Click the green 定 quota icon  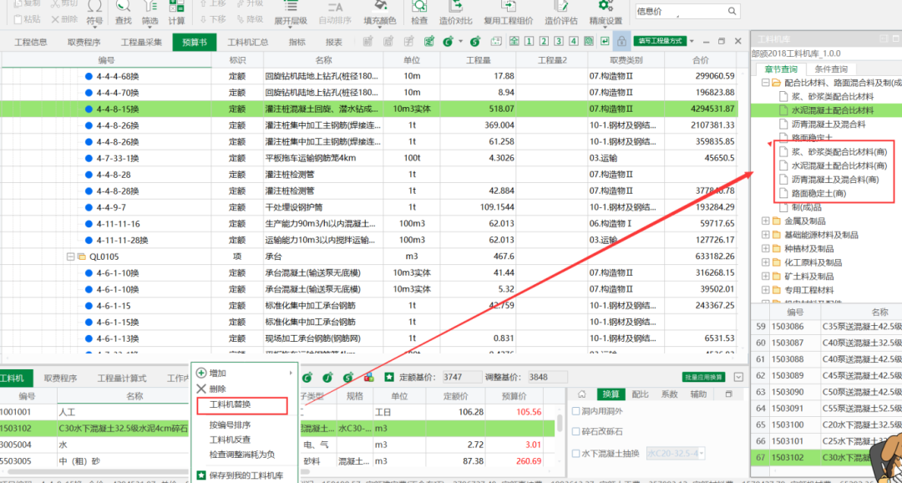tap(429, 42)
